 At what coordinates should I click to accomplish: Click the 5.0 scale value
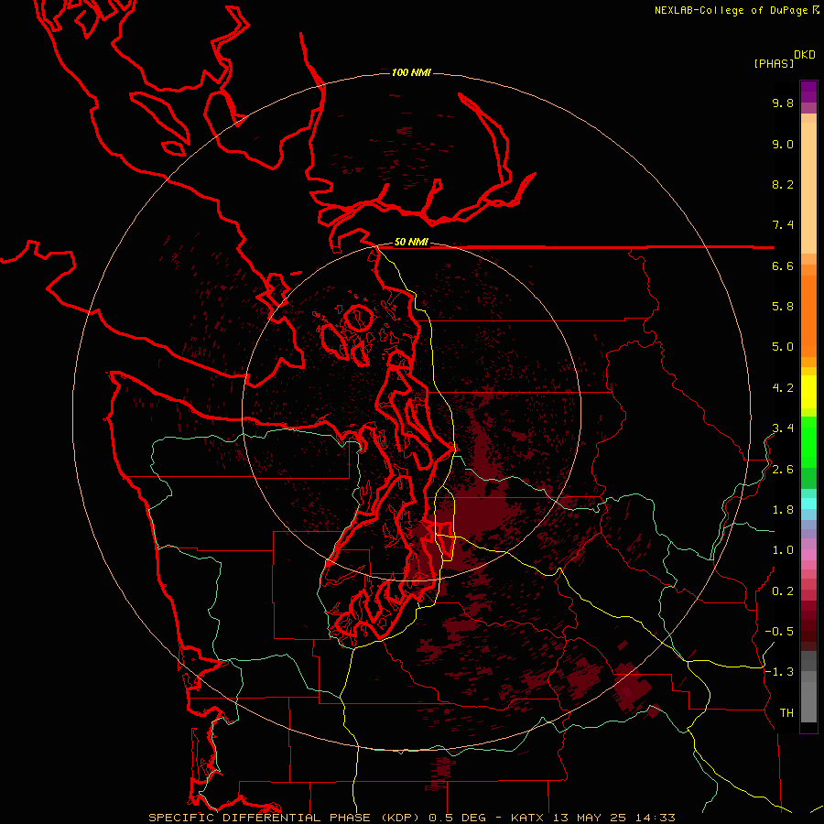[x=783, y=347]
